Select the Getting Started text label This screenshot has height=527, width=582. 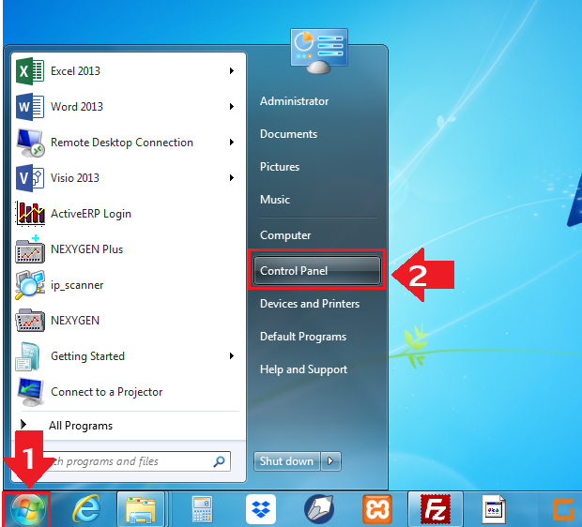87,356
